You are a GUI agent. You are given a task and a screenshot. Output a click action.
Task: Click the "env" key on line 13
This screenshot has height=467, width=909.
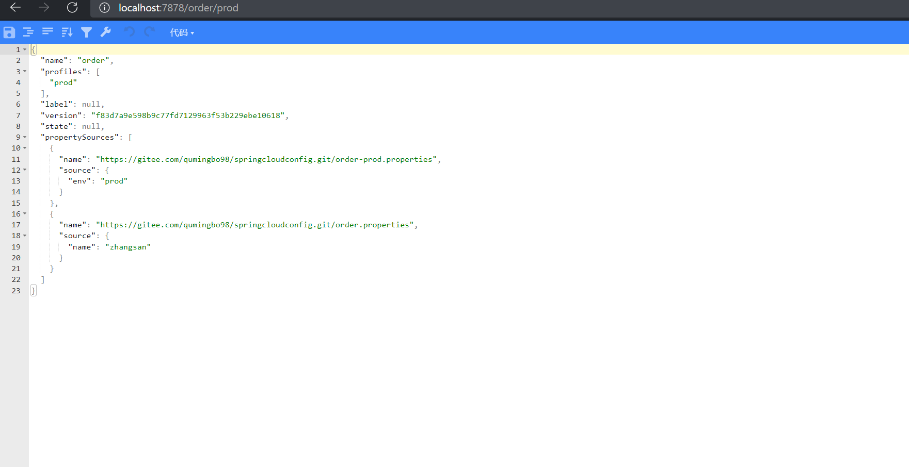click(x=79, y=181)
